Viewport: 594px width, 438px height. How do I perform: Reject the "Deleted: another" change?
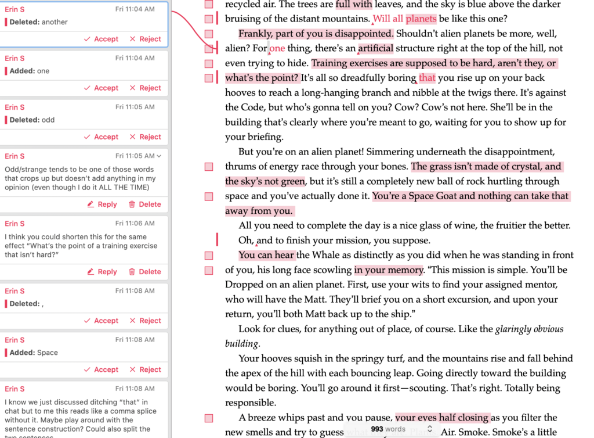(x=145, y=39)
